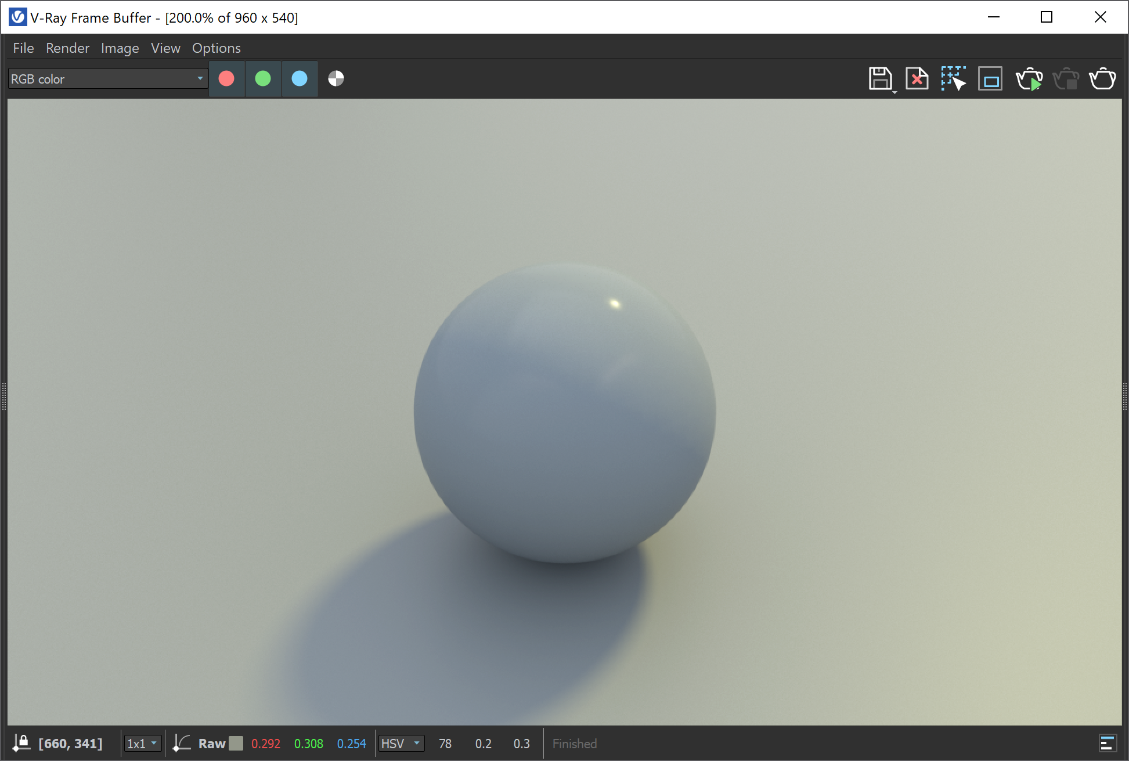Click the left panel grip handle
Screen dimensions: 1129x761
3,396
